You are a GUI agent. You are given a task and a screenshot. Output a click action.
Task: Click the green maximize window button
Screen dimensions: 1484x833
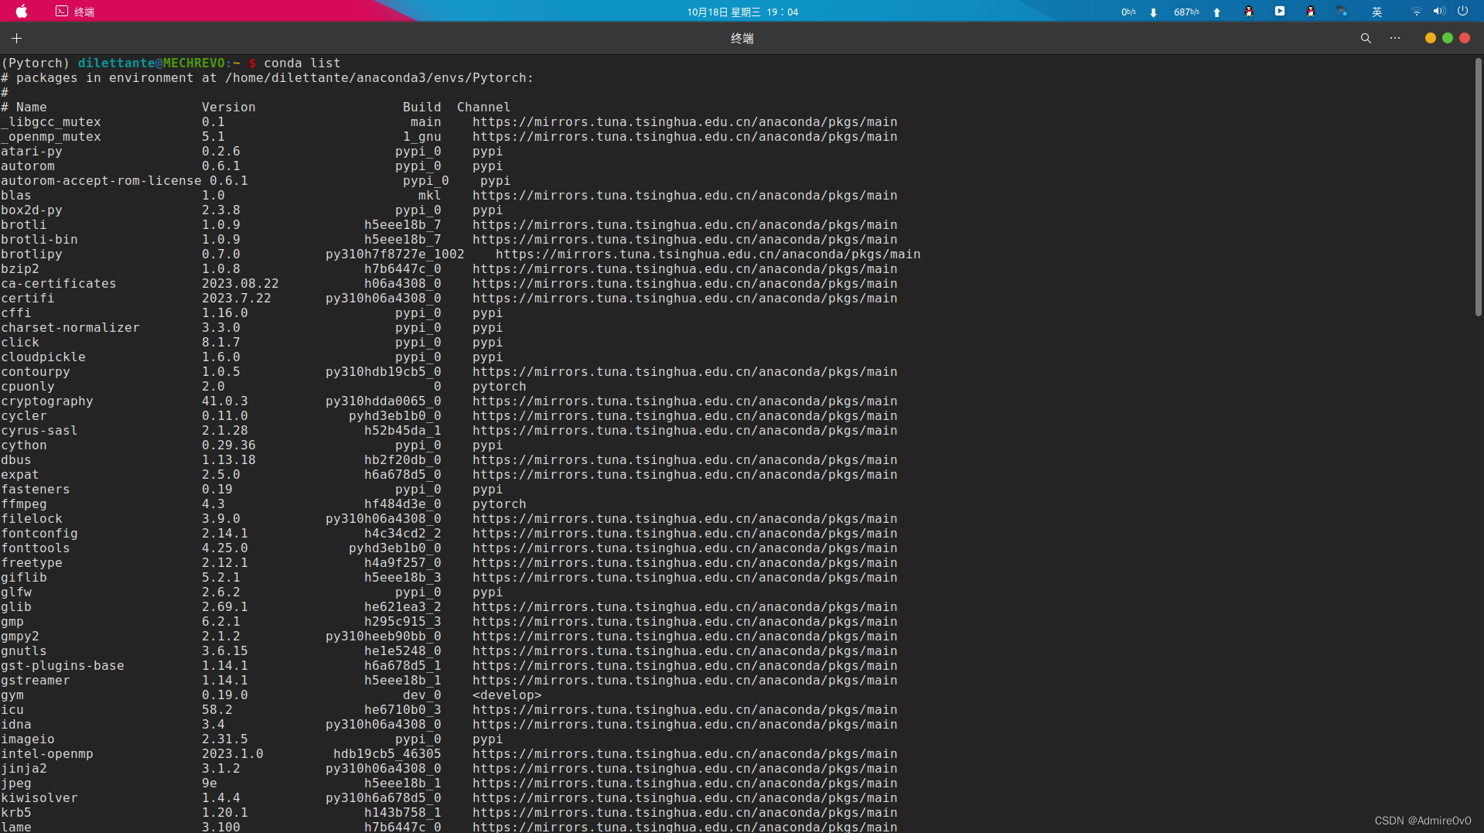click(1447, 38)
